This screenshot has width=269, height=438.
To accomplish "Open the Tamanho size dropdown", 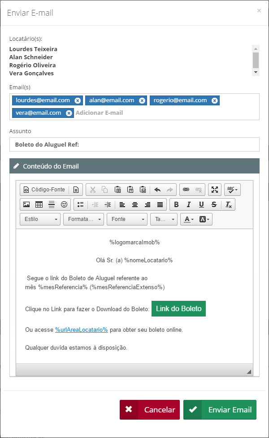I will [x=164, y=219].
